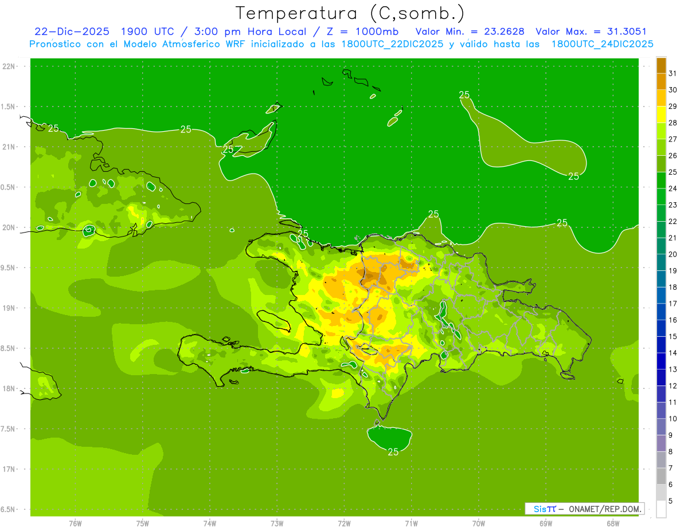Viewport: 688px width, 531px height.
Task: Click the legend scale value '26'
Action: pyautogui.click(x=673, y=155)
